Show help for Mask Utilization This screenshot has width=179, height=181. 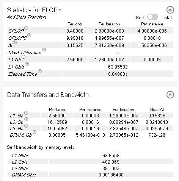coord(44,50)
